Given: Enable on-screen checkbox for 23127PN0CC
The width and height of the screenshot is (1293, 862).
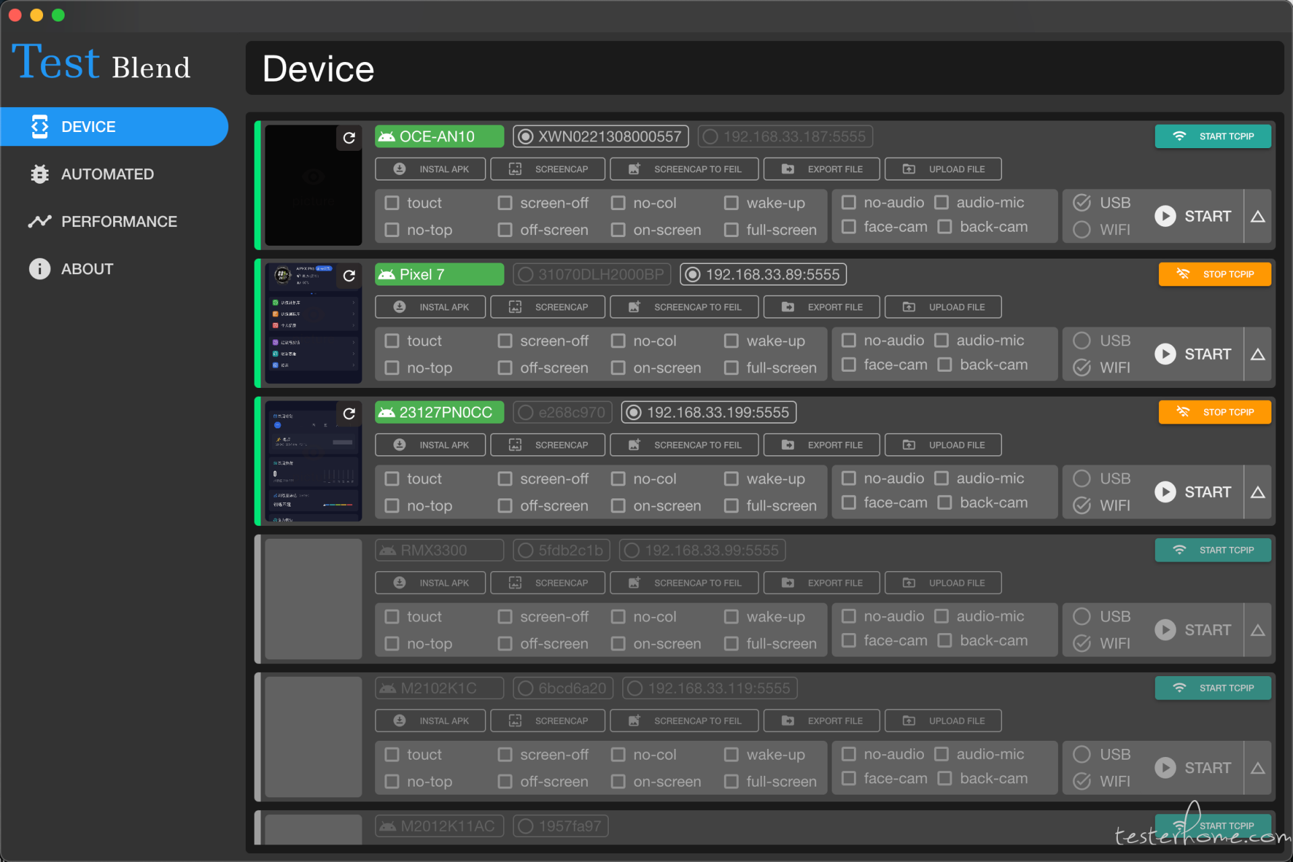Looking at the screenshot, I should pos(618,506).
